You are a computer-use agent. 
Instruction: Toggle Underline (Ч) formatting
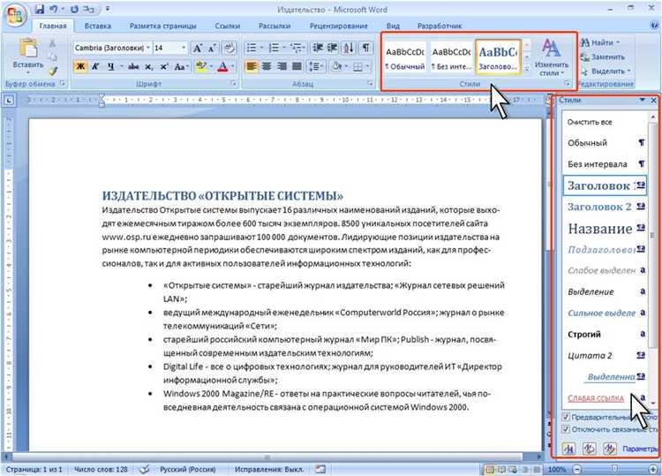[x=110, y=67]
